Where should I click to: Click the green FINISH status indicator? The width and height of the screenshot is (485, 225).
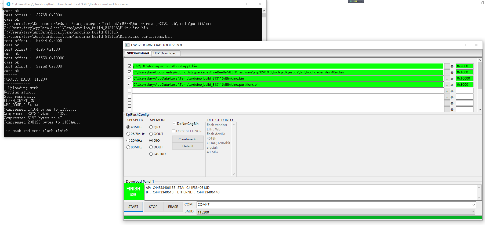pos(134,192)
